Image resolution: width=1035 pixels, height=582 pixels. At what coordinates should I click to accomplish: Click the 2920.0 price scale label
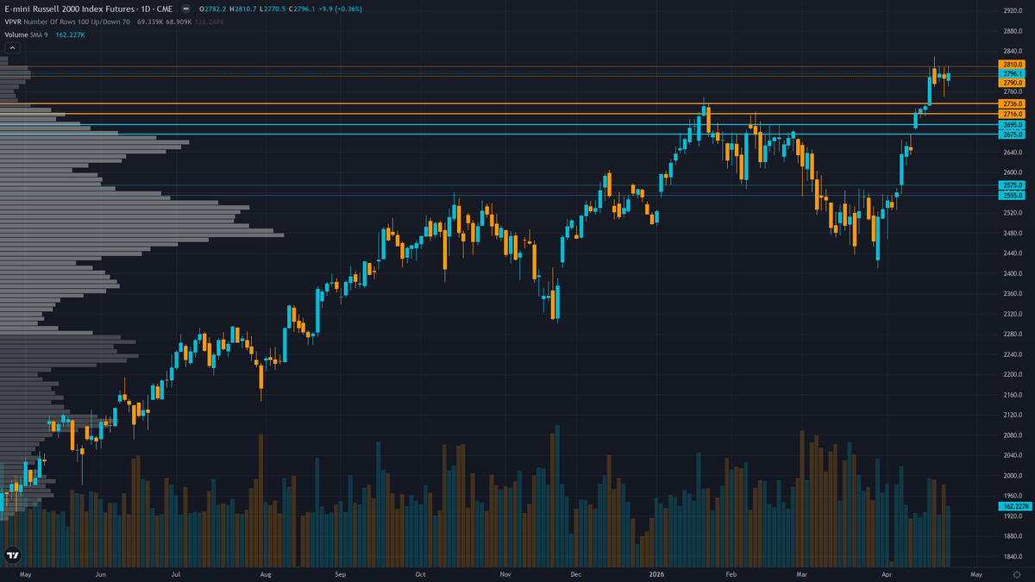coord(1013,11)
